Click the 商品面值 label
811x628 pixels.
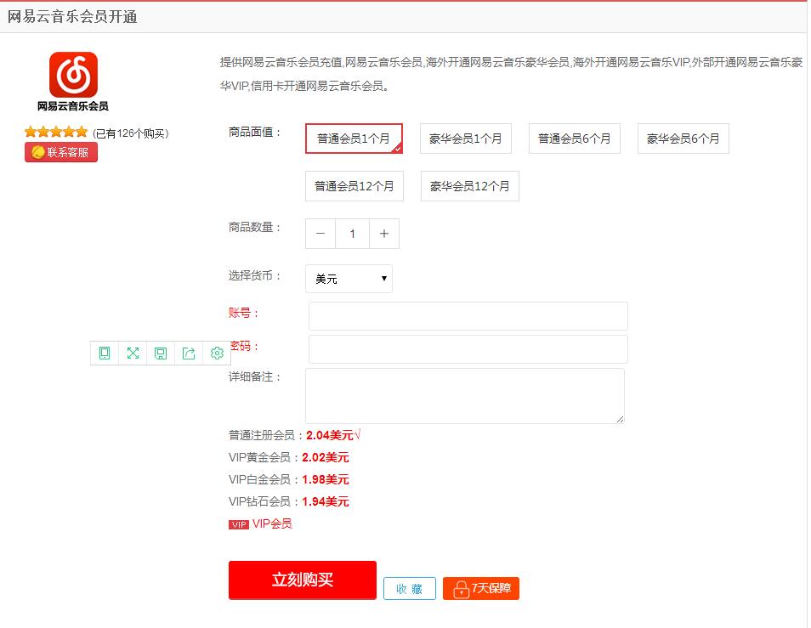(x=254, y=133)
